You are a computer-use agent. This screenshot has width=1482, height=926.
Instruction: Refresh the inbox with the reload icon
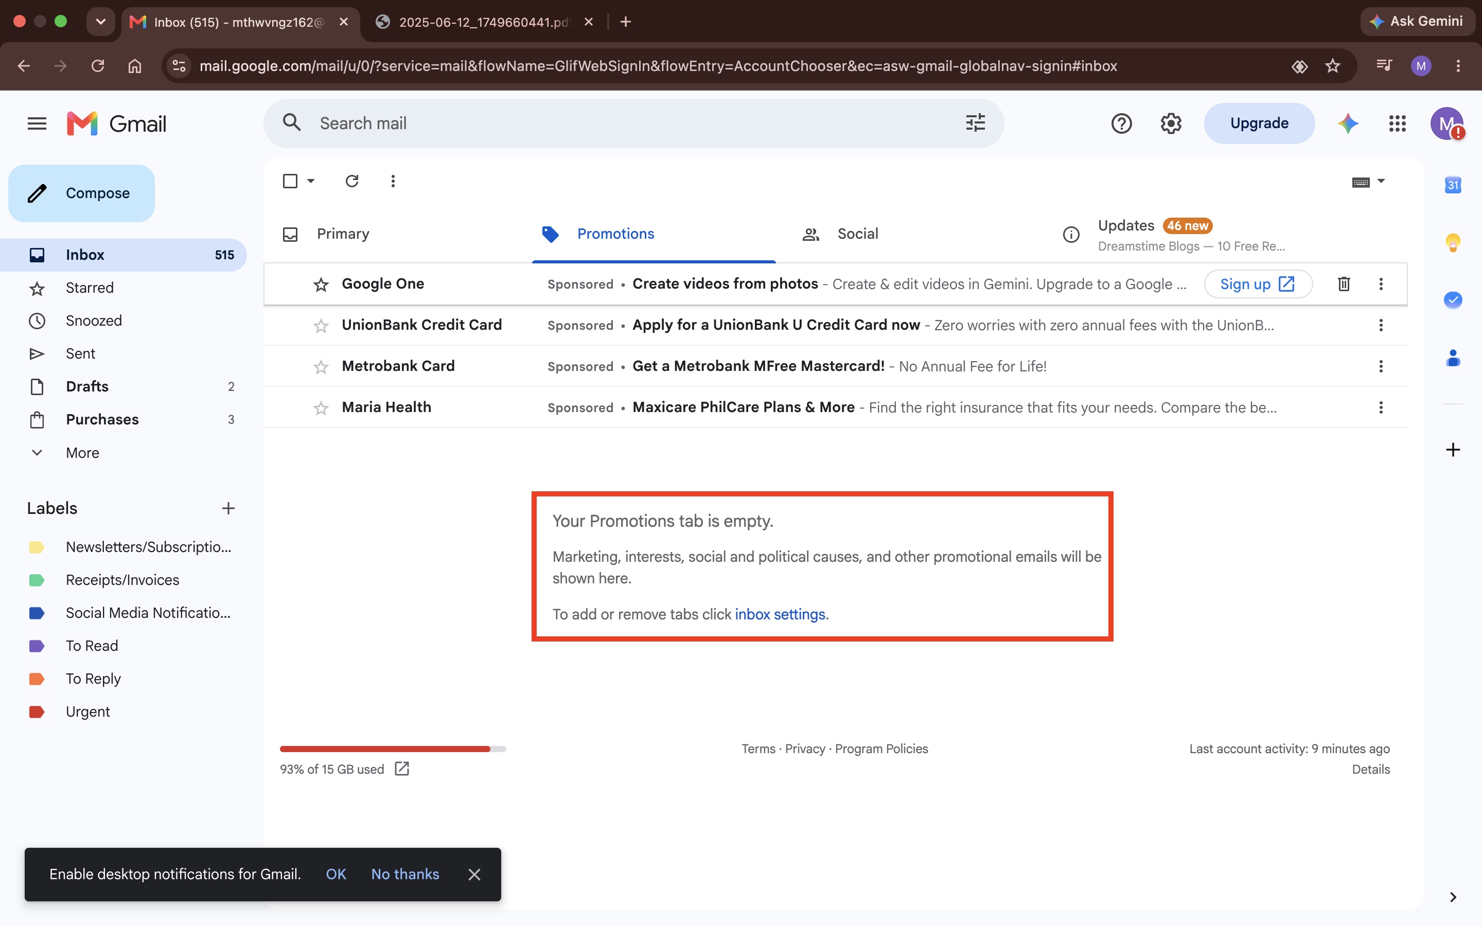(351, 181)
